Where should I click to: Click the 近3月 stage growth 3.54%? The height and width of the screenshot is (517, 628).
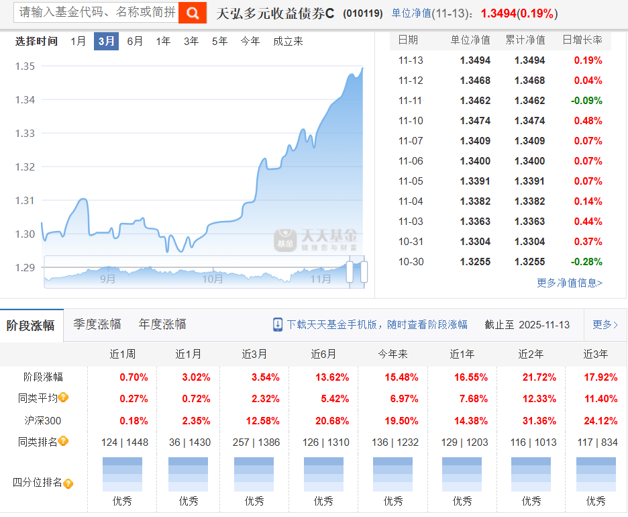265,377
